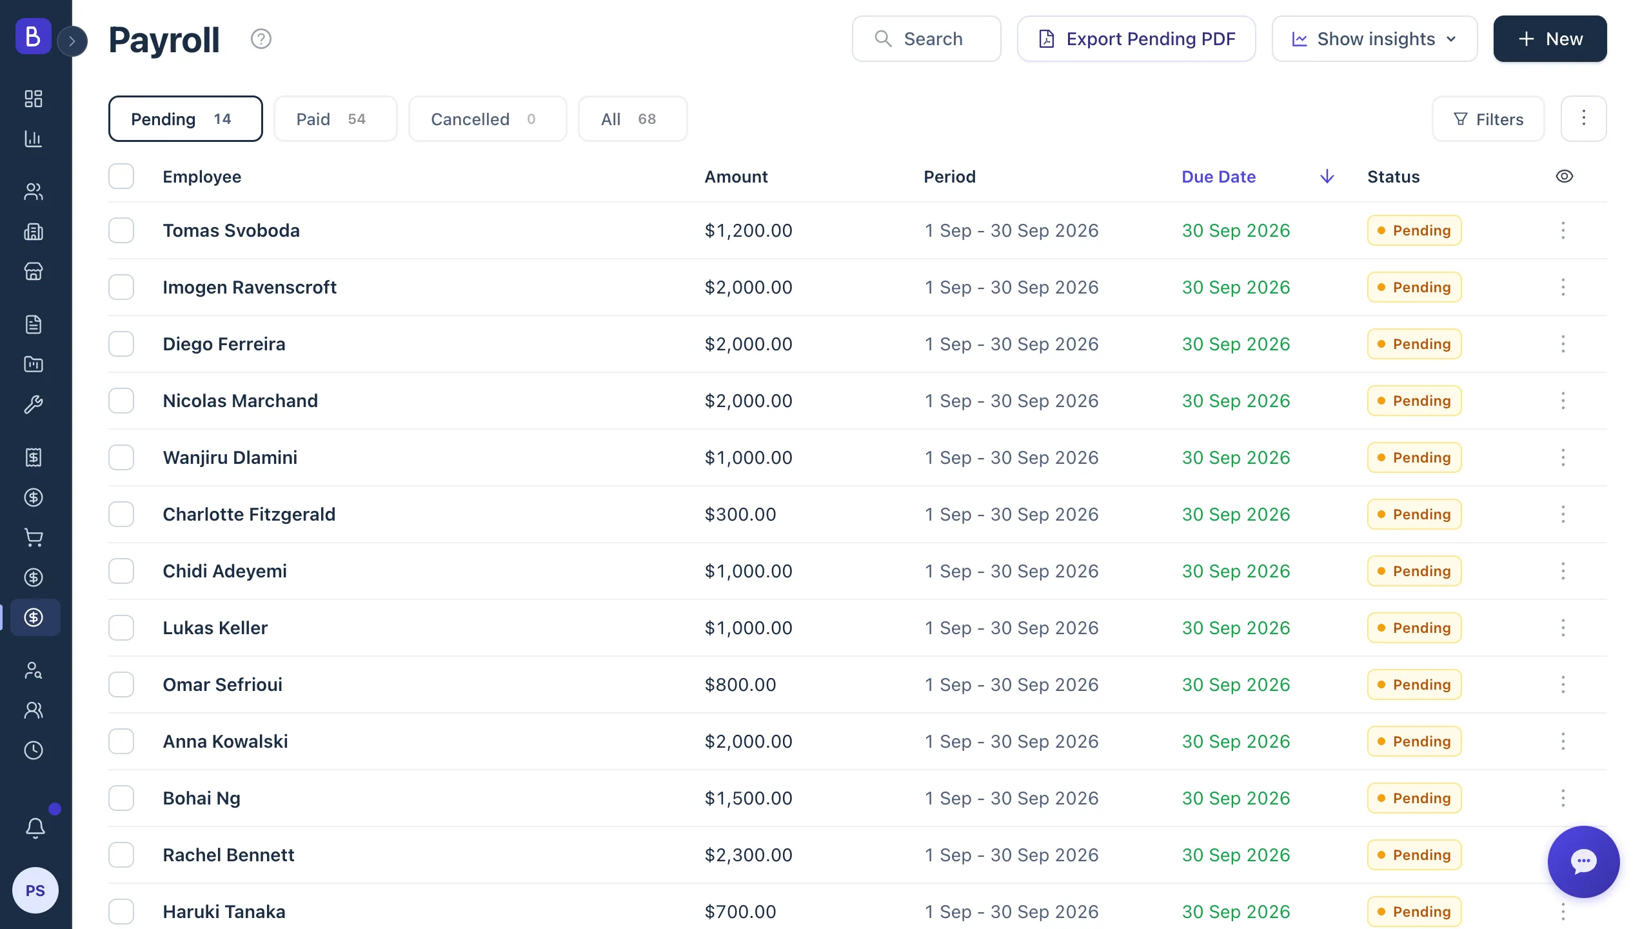
Task: Toggle the select-all checkbox in header
Action: coord(121,176)
